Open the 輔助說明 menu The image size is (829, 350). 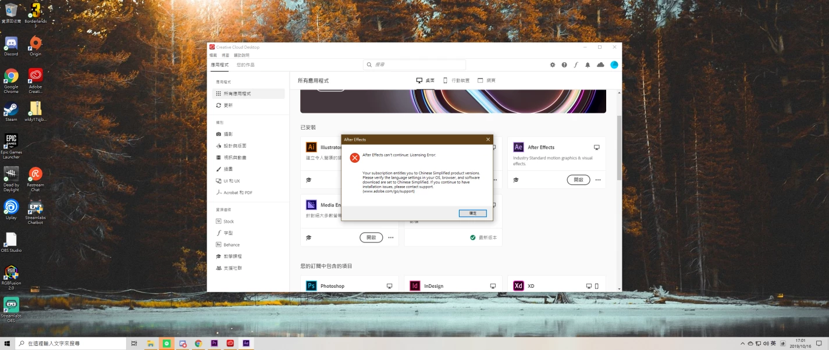coord(241,55)
